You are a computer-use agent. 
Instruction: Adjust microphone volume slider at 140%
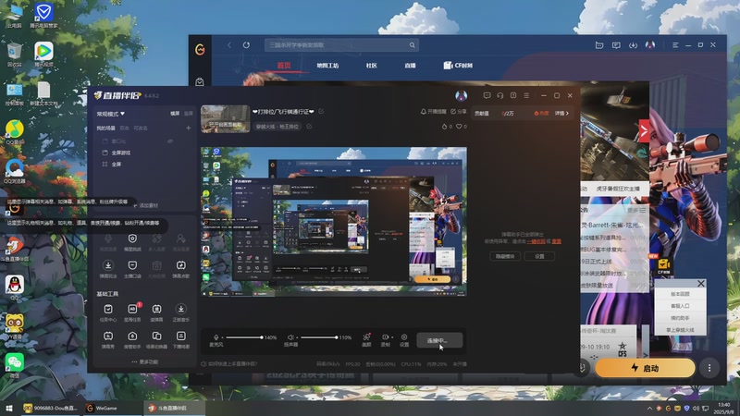pyautogui.click(x=244, y=337)
